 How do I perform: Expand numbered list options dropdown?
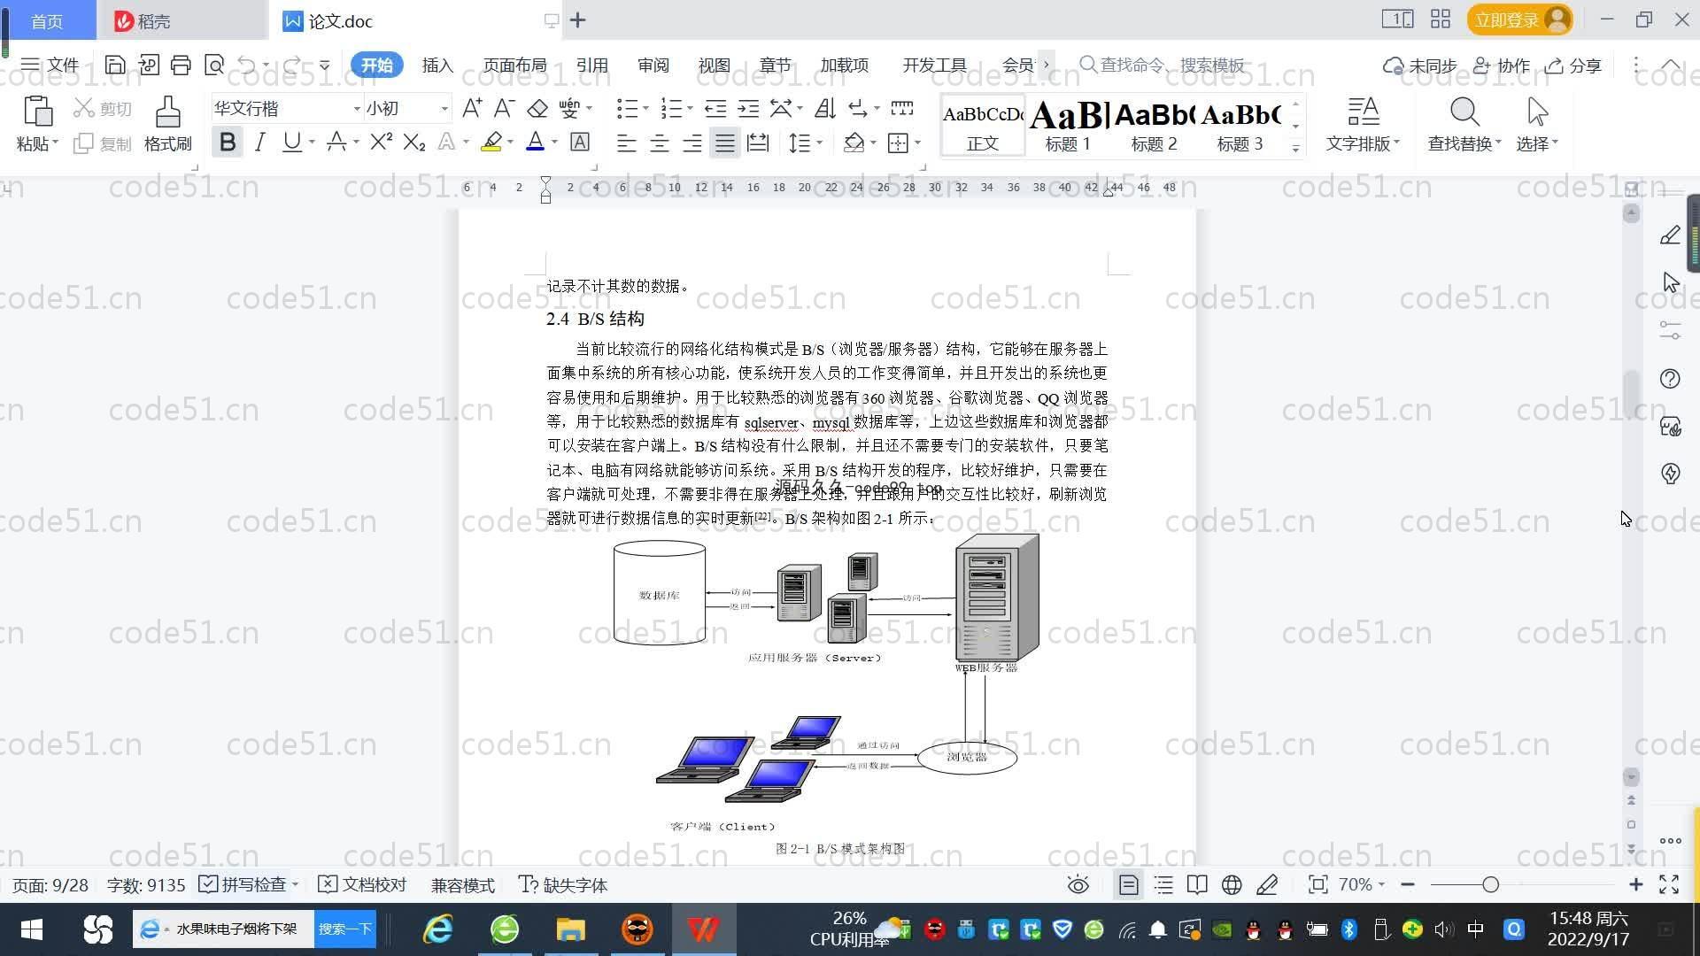(x=690, y=109)
